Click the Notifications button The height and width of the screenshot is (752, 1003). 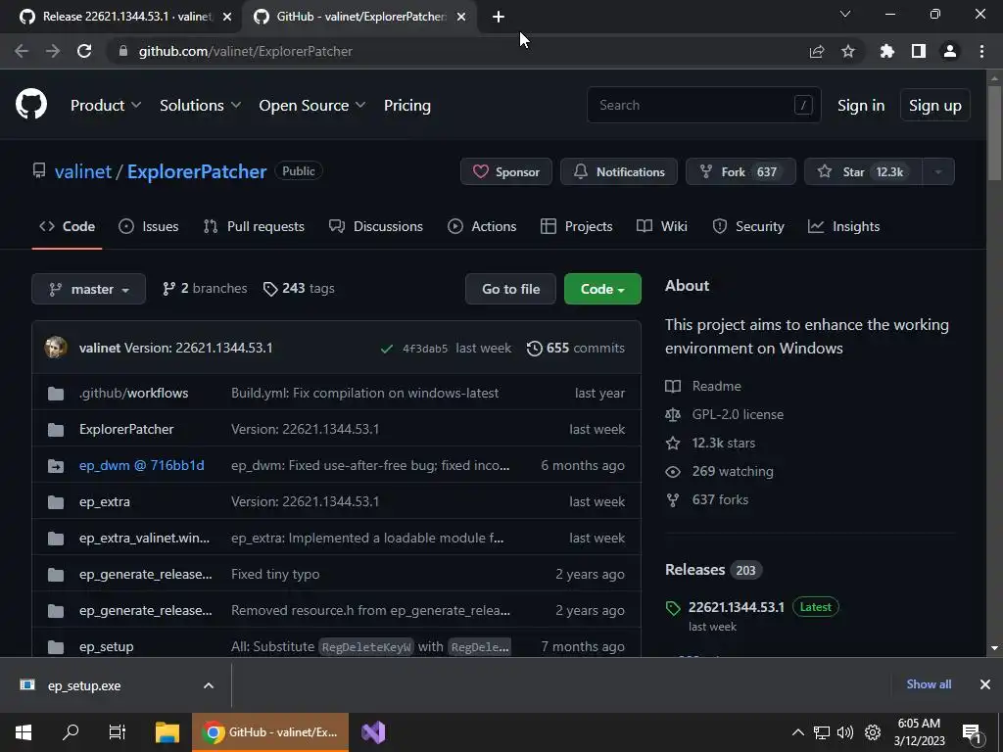(x=619, y=171)
